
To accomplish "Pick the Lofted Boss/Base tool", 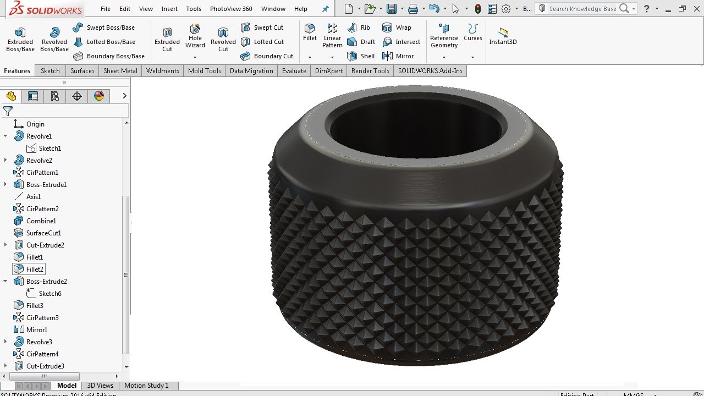I will pos(104,42).
